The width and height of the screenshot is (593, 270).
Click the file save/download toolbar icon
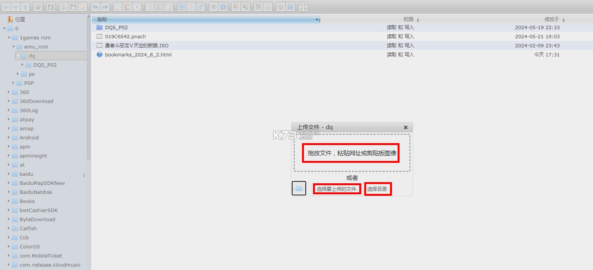tap(50, 6)
